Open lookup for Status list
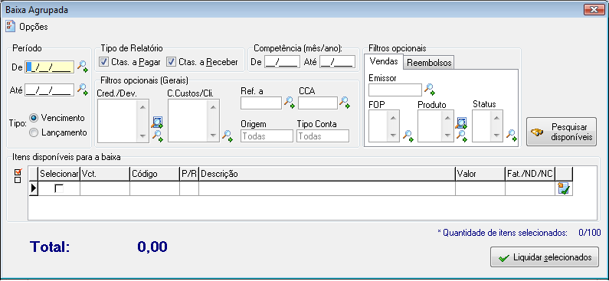Screen dimensions: 609x281 (512, 136)
